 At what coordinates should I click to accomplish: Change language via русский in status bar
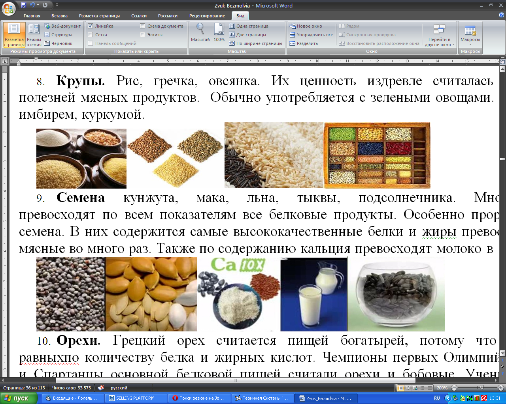click(119, 388)
